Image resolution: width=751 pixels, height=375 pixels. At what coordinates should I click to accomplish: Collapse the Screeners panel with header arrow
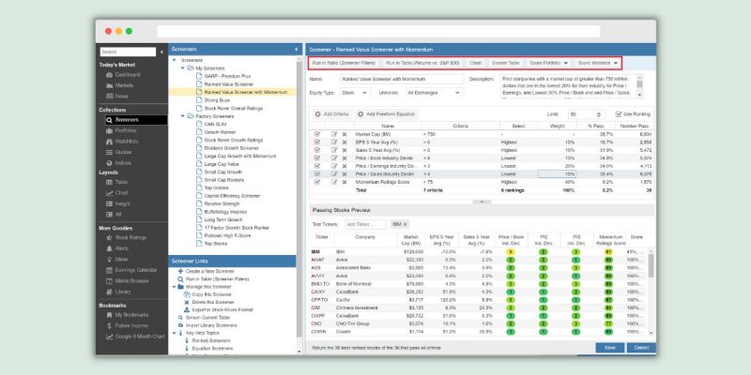[x=296, y=49]
